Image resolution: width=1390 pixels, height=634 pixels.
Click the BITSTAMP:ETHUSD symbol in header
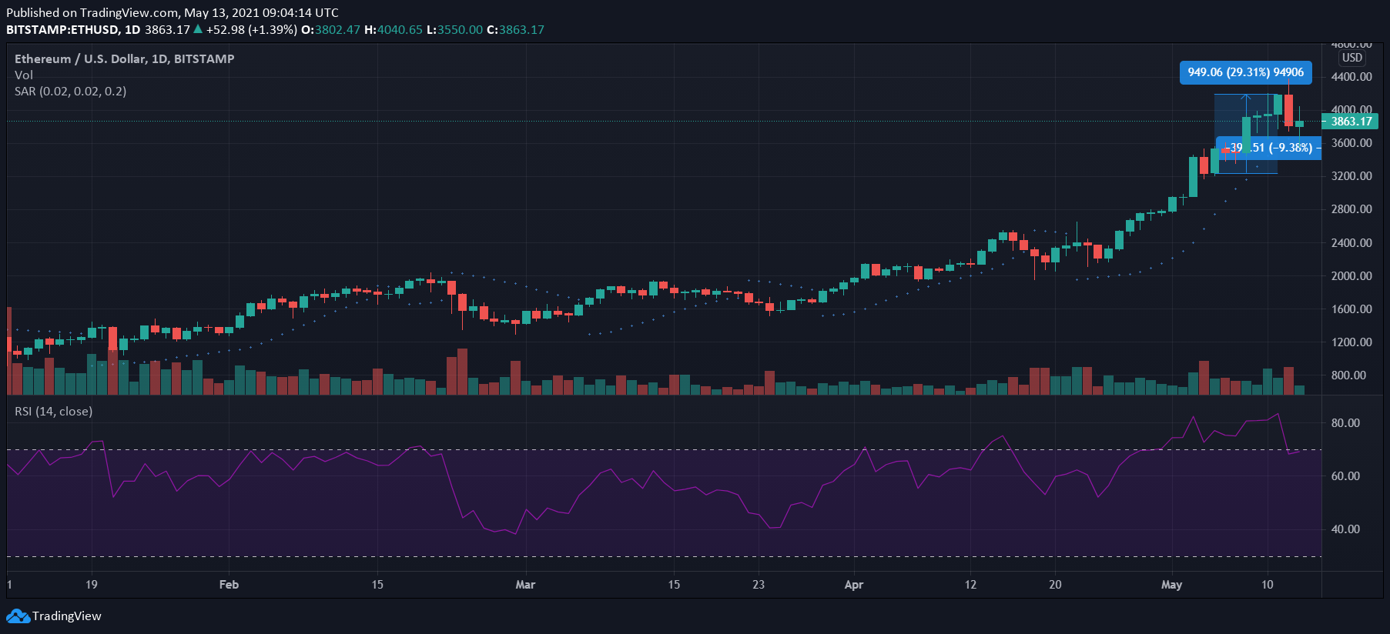(63, 30)
